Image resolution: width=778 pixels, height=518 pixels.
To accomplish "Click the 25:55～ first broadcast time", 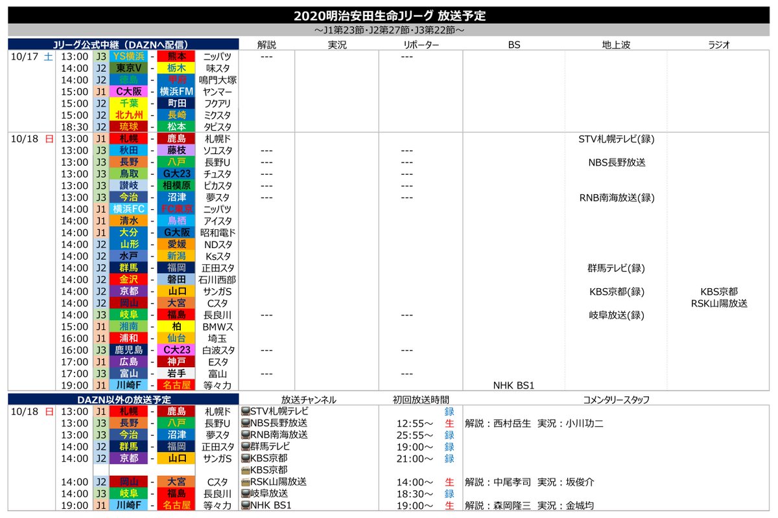I will (x=414, y=435).
